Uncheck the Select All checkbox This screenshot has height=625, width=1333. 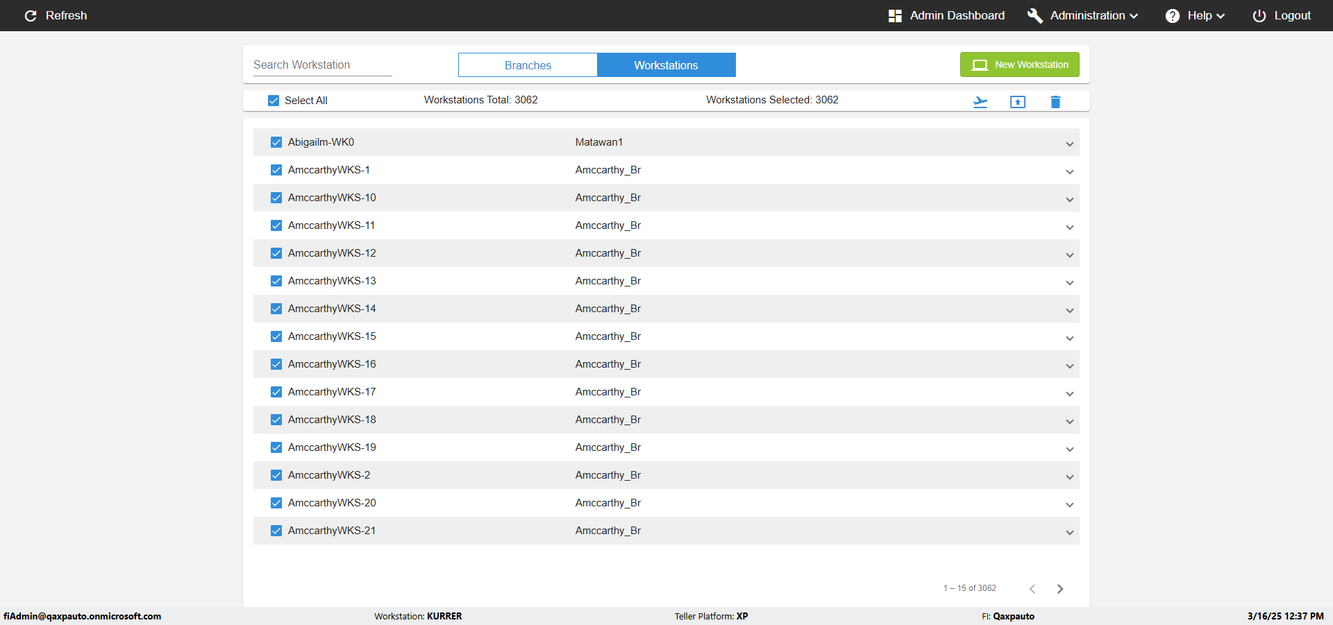point(274,101)
